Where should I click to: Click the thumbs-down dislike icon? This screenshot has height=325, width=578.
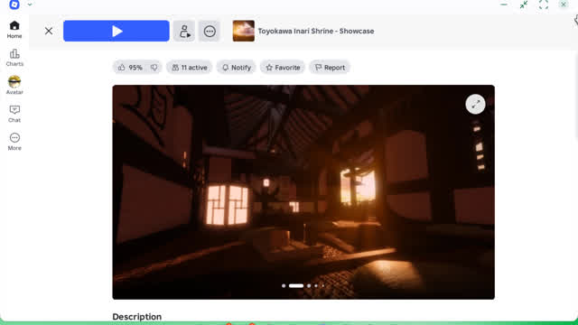(x=154, y=68)
